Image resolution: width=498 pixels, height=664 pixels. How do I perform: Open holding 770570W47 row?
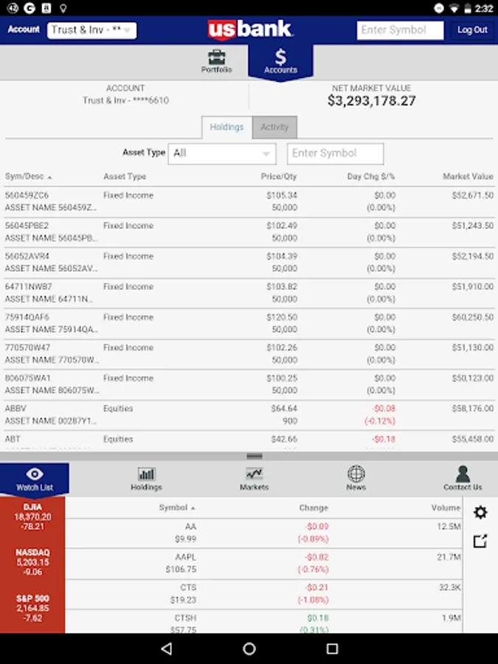pyautogui.click(x=249, y=354)
